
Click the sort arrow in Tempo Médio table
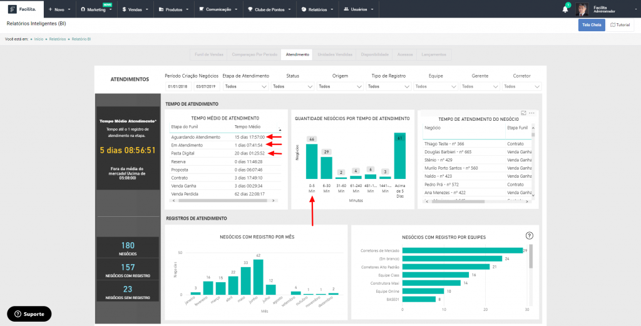pos(279,130)
